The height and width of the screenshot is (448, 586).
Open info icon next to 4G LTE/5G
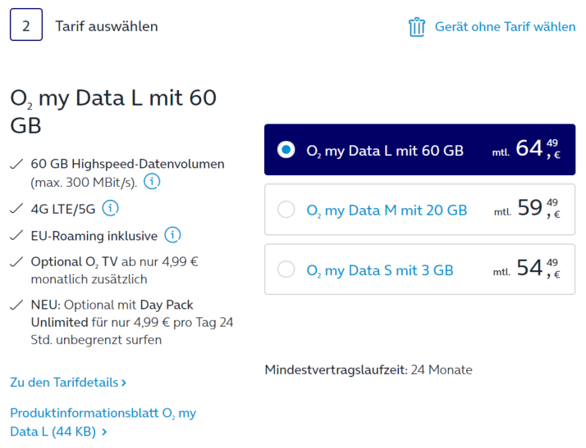111,208
